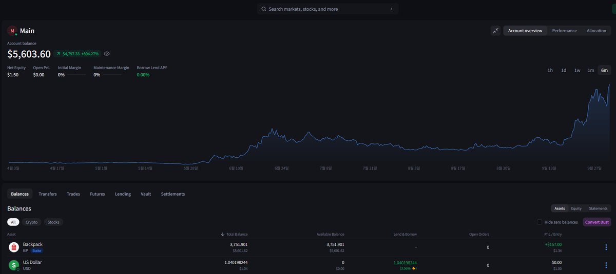Click the Asset column header
Screen dimensions: 616x274
click(12, 234)
